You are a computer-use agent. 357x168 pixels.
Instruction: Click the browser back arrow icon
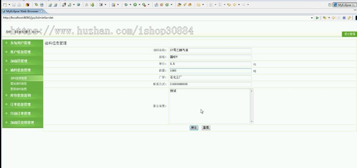(334, 18)
